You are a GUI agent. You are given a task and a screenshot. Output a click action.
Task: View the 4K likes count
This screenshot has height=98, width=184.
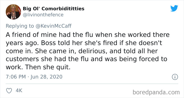click(19, 91)
